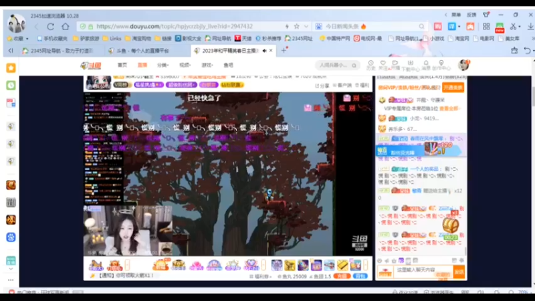The width and height of the screenshot is (535, 301).
Task: Open Douyu 历史 history icon
Action: tap(371, 65)
